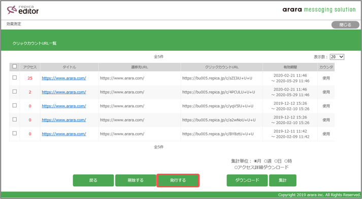The width and height of the screenshot is (362, 199).
Task: Open title link in the 25-access row
Action: 64,78
